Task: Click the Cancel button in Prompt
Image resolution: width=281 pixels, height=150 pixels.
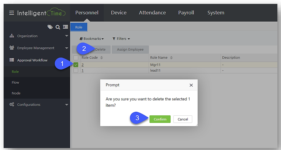Action: point(183,119)
